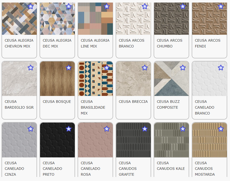Image resolution: width=230 pixels, height=181 pixels.
Task: Toggle favorite star on Ceusa Bardiglio SGR
Action: coord(30,68)
